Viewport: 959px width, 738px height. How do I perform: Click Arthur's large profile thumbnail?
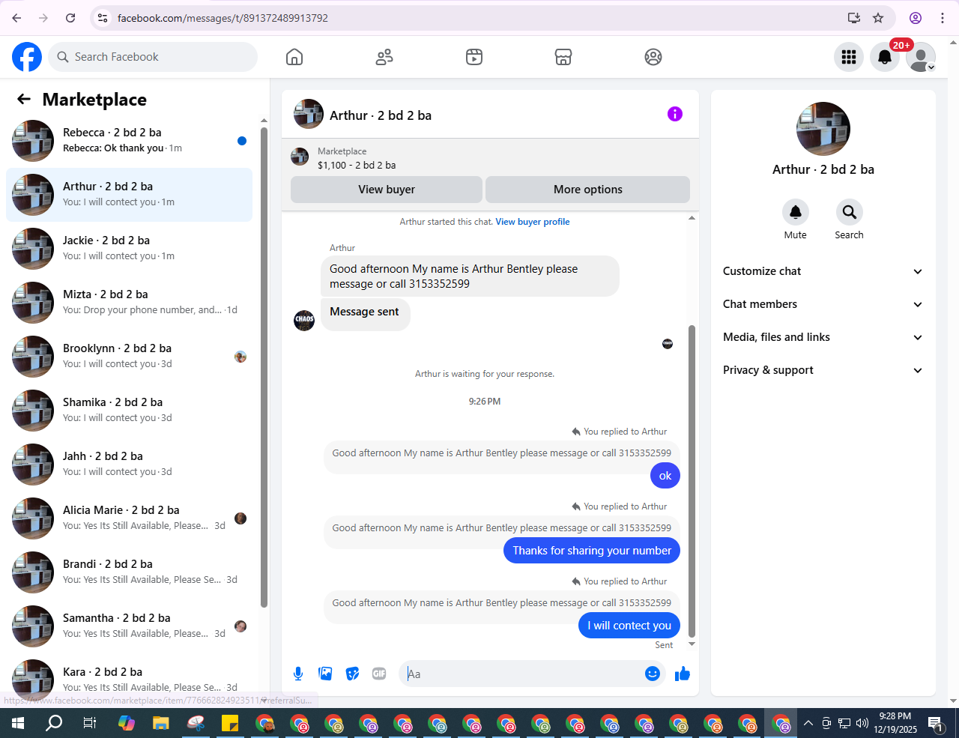coord(823,129)
